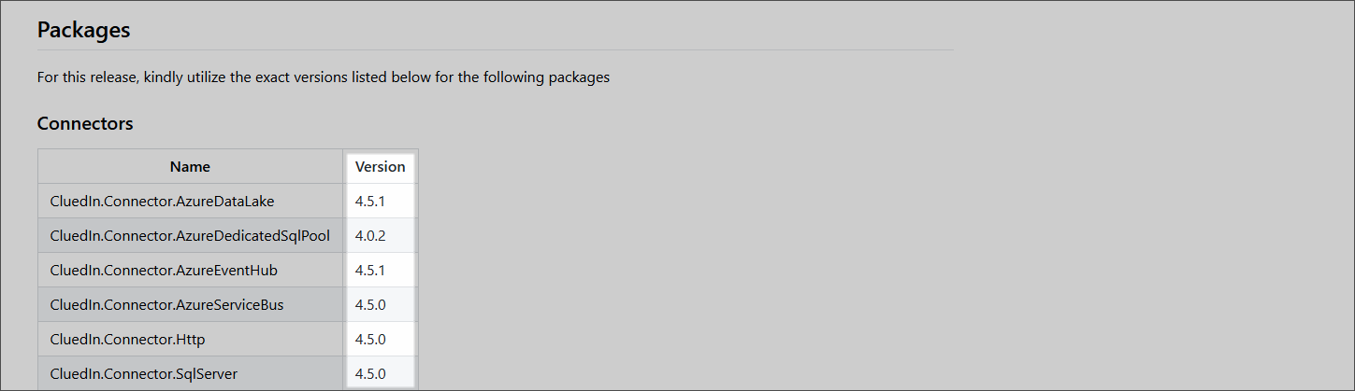Click the Packages heading
1355x391 pixels.
[83, 30]
